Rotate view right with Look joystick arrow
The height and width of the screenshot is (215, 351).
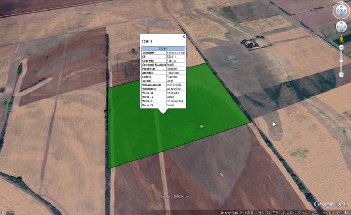pyautogui.click(x=345, y=11)
